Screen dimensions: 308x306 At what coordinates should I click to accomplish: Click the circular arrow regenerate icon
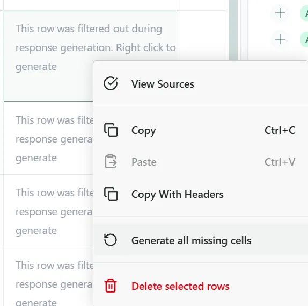[x=111, y=240]
